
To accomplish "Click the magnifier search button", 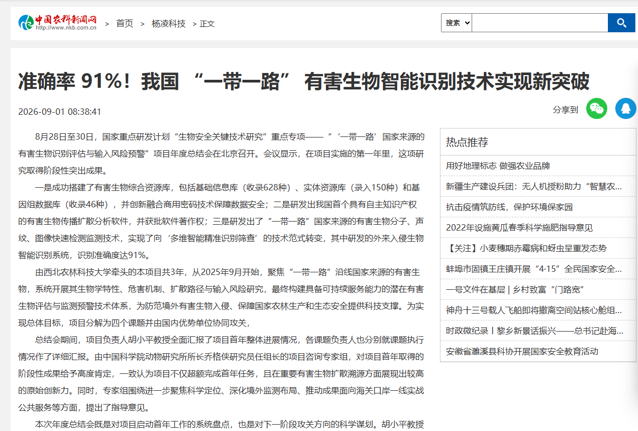I will 622,23.
